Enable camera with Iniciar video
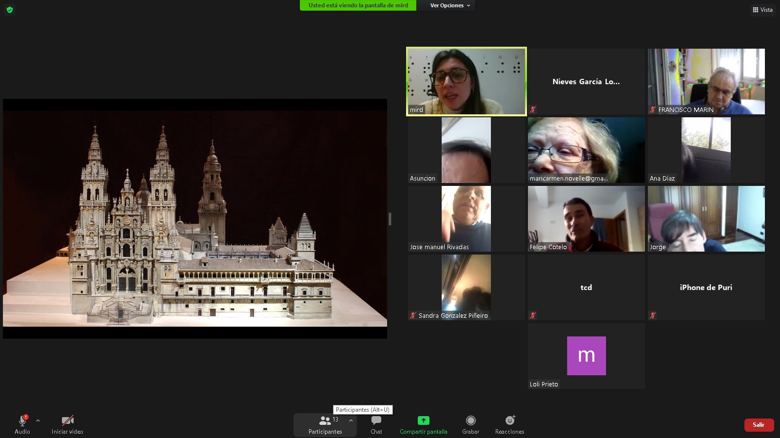Screen dimensions: 780x438 click(67, 424)
